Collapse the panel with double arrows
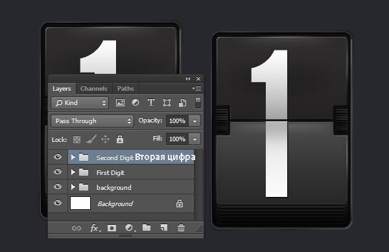This screenshot has width=389, height=252. [x=188, y=79]
